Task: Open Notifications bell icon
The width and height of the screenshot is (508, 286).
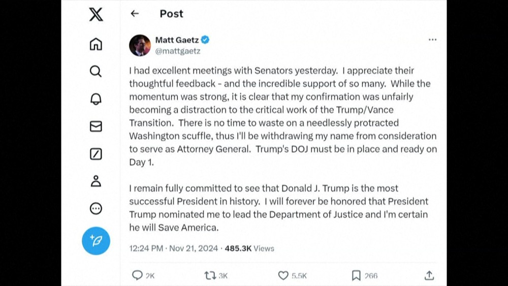Action: pyautogui.click(x=96, y=99)
